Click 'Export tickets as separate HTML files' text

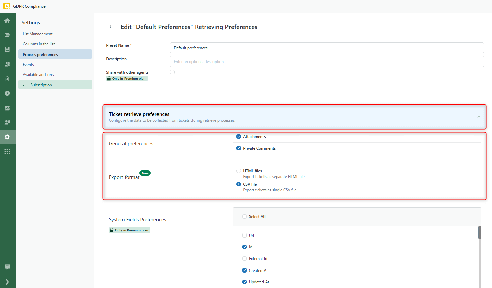pos(275,177)
